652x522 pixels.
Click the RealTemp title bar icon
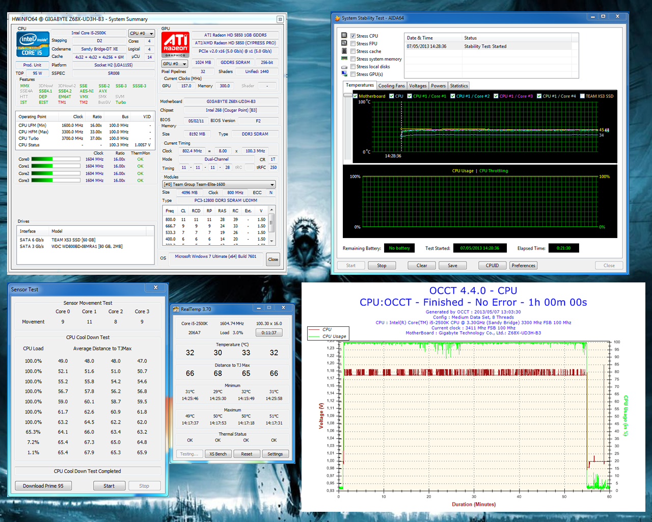click(x=176, y=309)
